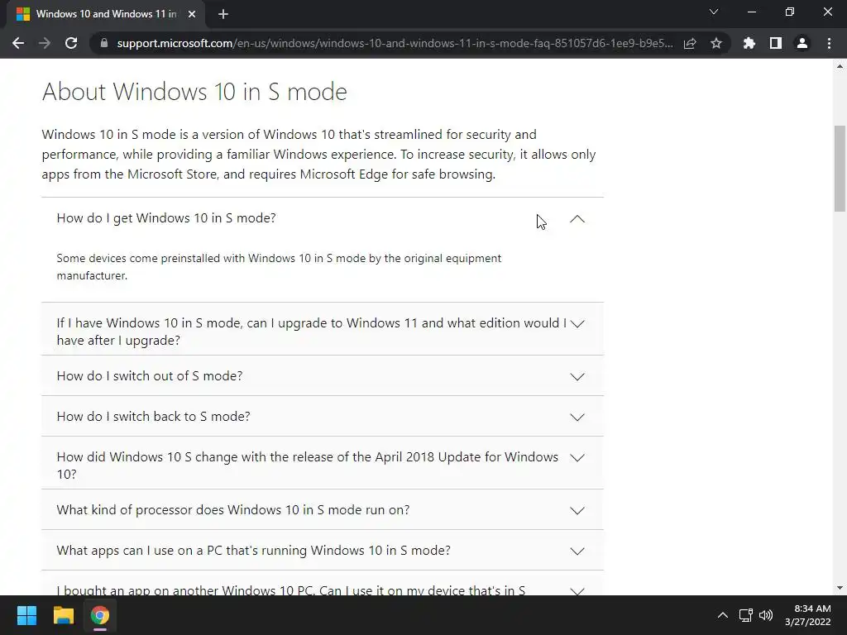This screenshot has height=635, width=847.
Task: Share this page from the address bar
Action: coord(690,43)
